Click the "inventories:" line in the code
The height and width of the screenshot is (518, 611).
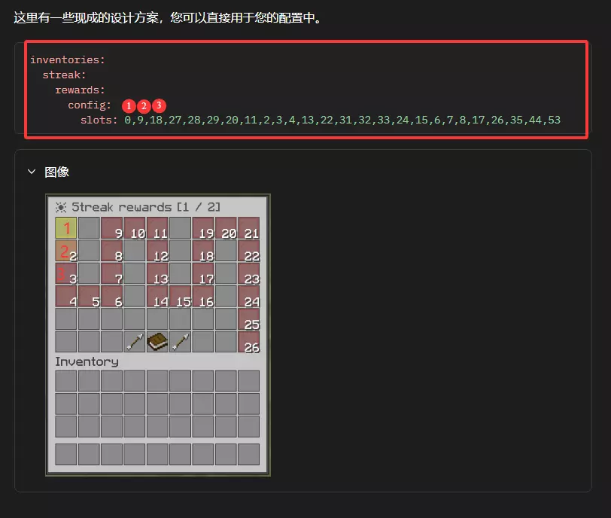click(68, 59)
